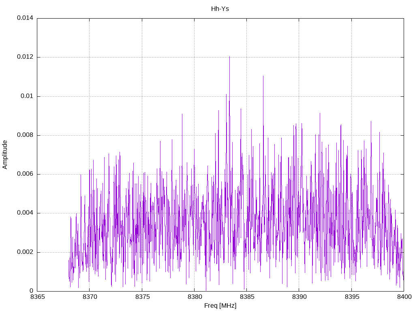Click the Amplitude y-axis label

[x=5, y=154]
